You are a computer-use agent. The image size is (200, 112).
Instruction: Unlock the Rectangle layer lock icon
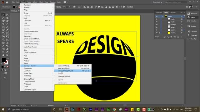click(x=159, y=33)
